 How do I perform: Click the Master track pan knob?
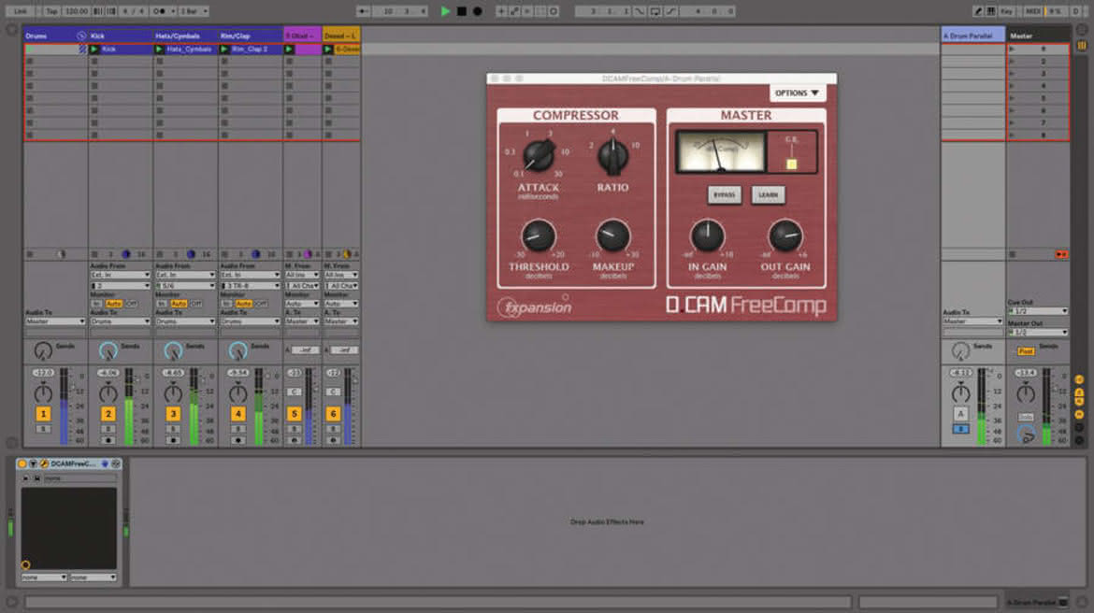[x=1026, y=393]
